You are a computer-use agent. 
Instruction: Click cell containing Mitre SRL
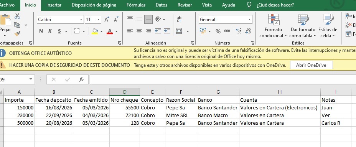(x=181, y=115)
